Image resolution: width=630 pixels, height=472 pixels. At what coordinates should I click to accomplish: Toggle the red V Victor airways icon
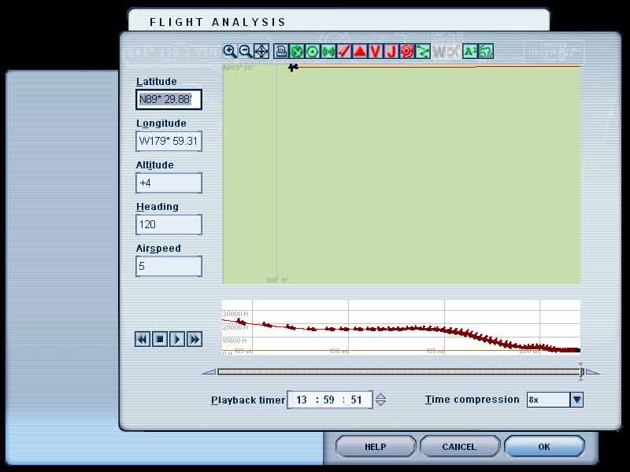376,52
